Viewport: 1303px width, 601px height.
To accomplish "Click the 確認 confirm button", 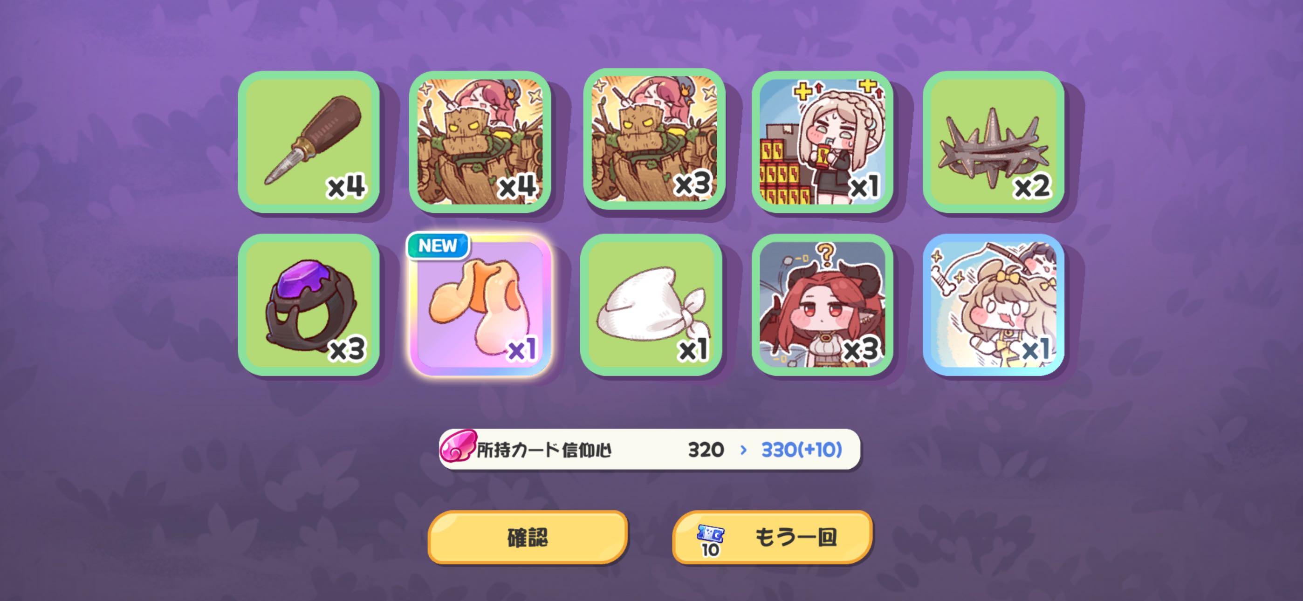I will coord(528,537).
